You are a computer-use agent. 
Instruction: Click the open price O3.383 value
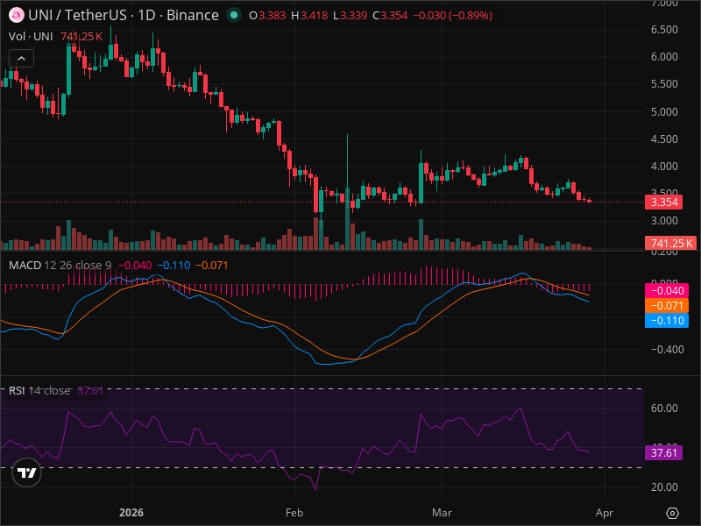coord(267,16)
